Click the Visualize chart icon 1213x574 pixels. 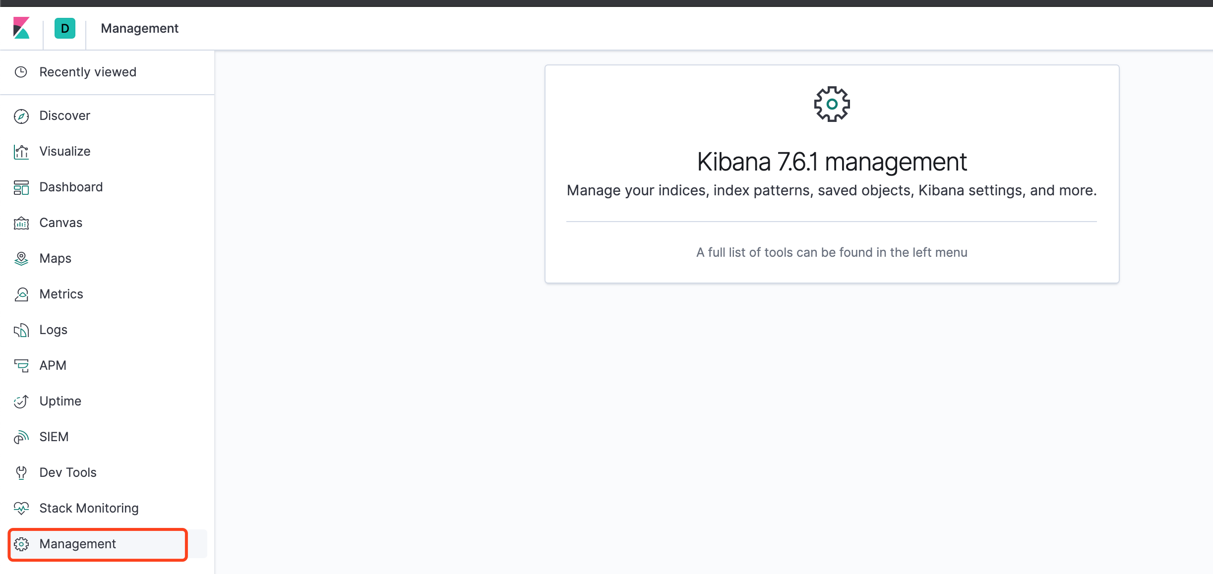pyautogui.click(x=21, y=152)
